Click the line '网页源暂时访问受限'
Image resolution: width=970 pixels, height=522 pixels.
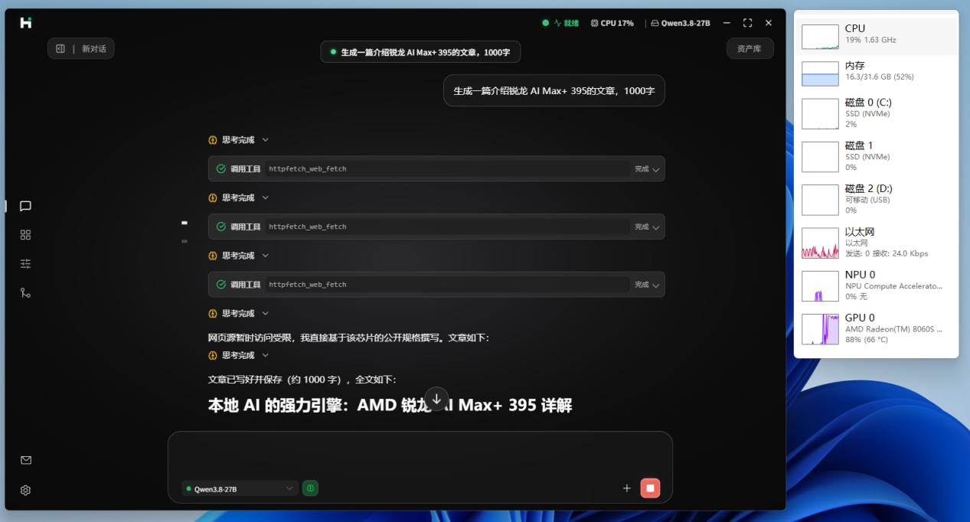(348, 338)
